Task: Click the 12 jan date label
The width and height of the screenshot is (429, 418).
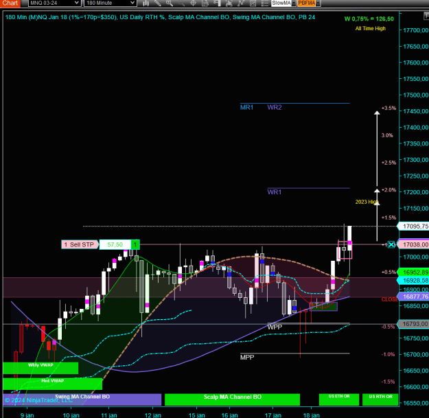Action: click(x=152, y=415)
